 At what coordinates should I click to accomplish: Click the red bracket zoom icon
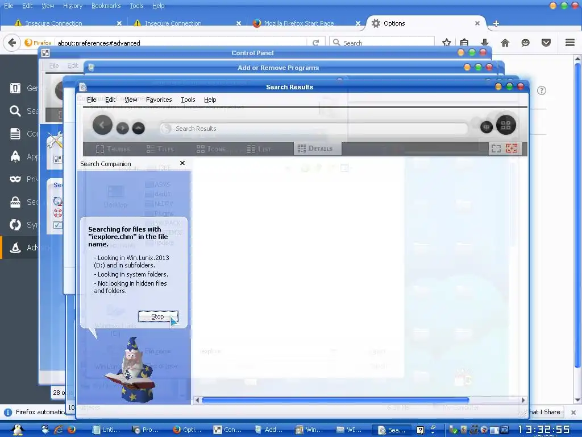point(512,149)
